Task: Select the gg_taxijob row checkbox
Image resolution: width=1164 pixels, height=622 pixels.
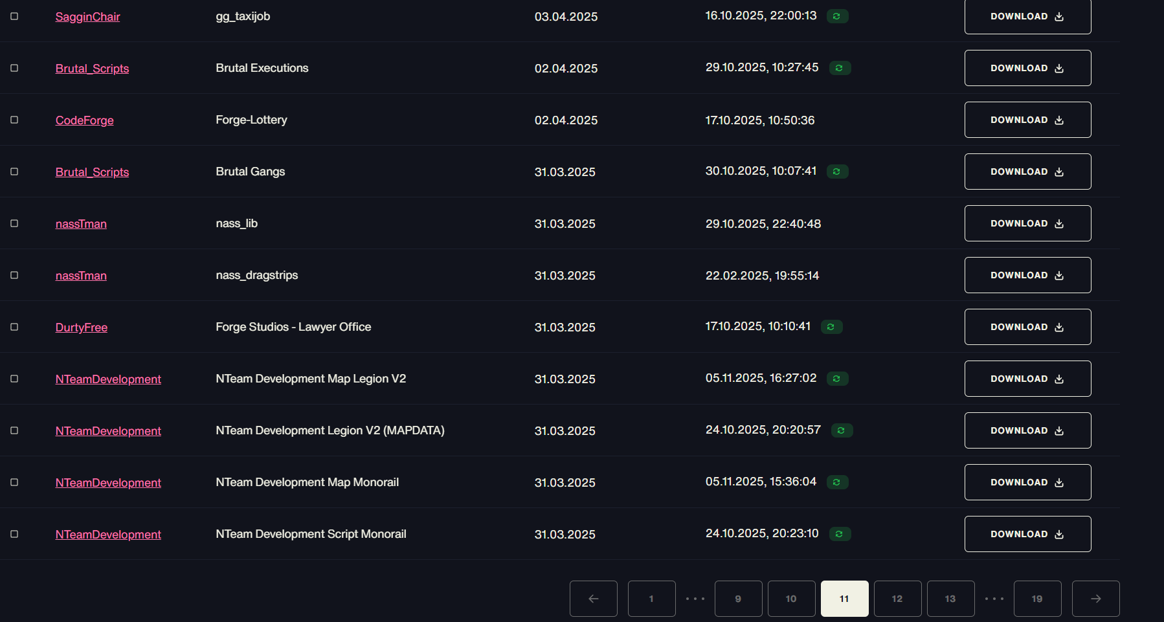Action: click(14, 16)
